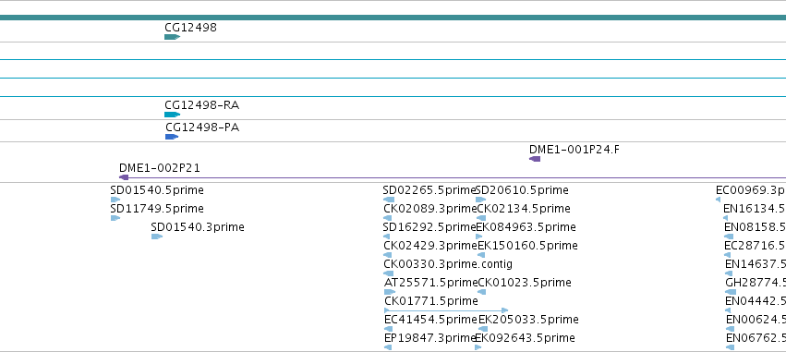This screenshot has height=352, width=786.
Task: Click the EK205033.5prime feature label
Action: click(528, 320)
